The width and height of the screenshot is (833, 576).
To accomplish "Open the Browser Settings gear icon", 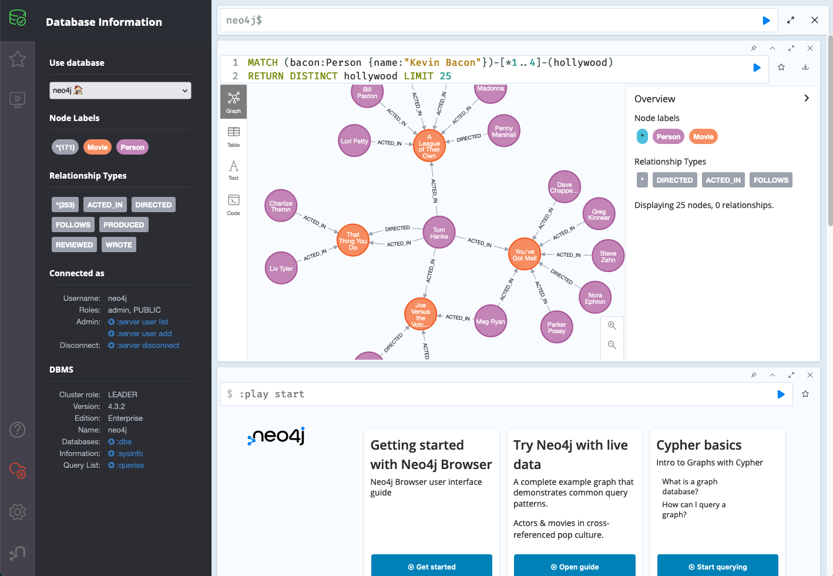I will coord(18,512).
